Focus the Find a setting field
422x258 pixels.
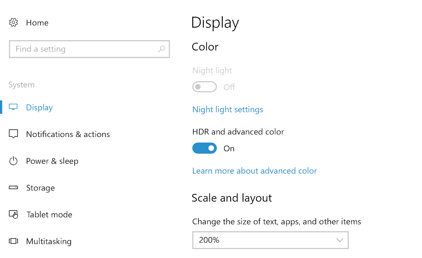click(x=84, y=49)
